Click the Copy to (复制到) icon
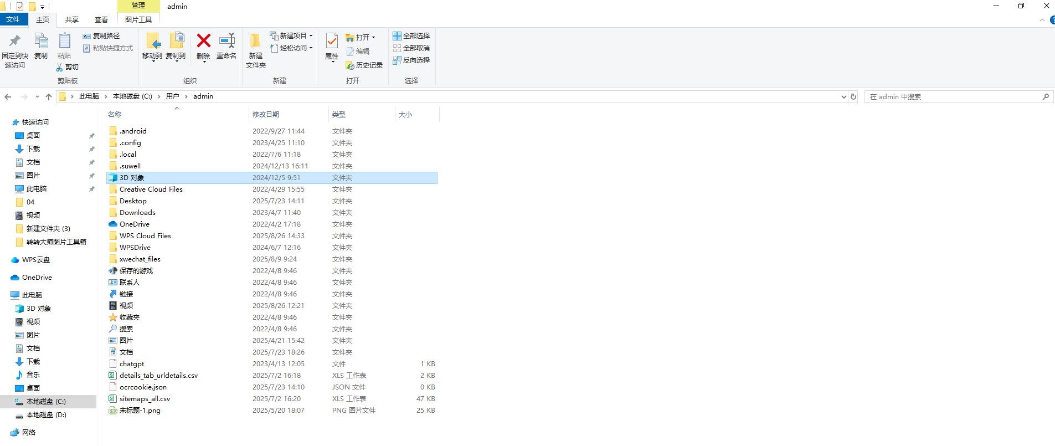1055x446 pixels. point(176,42)
